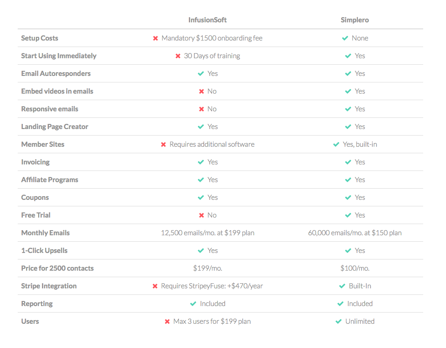
Task: Click red X beside Max 3 users
Action: [167, 321]
